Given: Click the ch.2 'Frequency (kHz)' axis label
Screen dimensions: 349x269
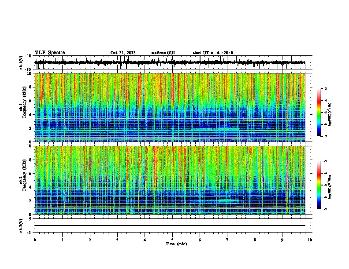Looking at the screenshot, I should [x=24, y=175].
